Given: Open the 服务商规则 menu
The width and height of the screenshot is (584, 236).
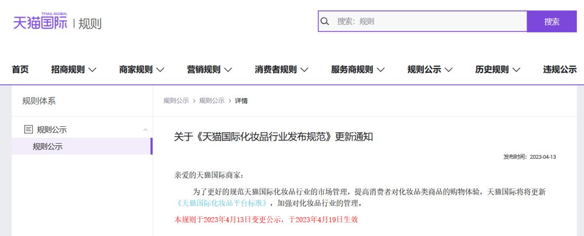Looking at the screenshot, I should pos(358,69).
